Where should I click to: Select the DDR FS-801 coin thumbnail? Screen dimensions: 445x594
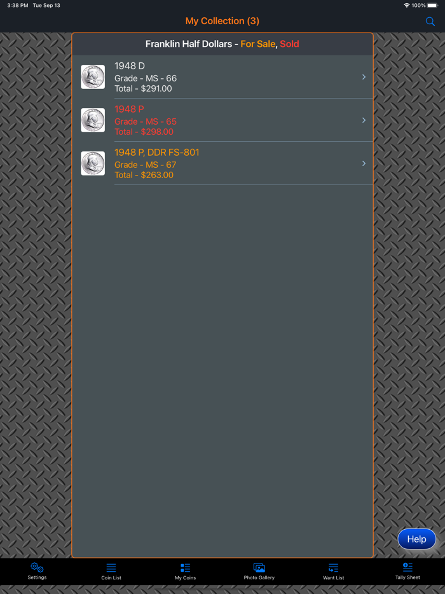coord(93,163)
